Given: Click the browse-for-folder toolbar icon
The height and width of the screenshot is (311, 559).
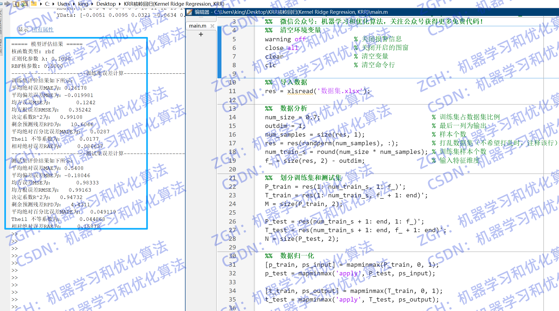Looking at the screenshot, I should 24,4.
